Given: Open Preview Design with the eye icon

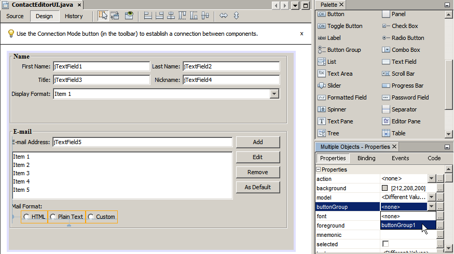Looking at the screenshot, I should (129, 16).
